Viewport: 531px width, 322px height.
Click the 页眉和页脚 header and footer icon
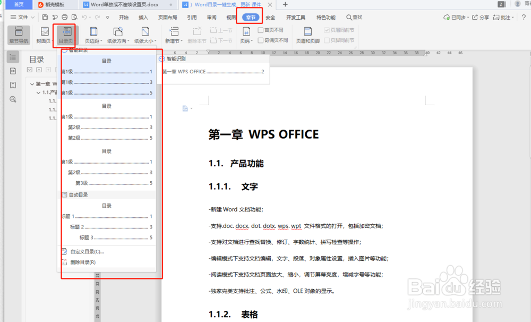click(307, 32)
